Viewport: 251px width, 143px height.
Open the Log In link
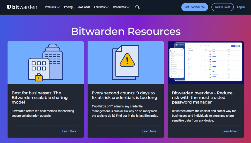pos(241,7)
